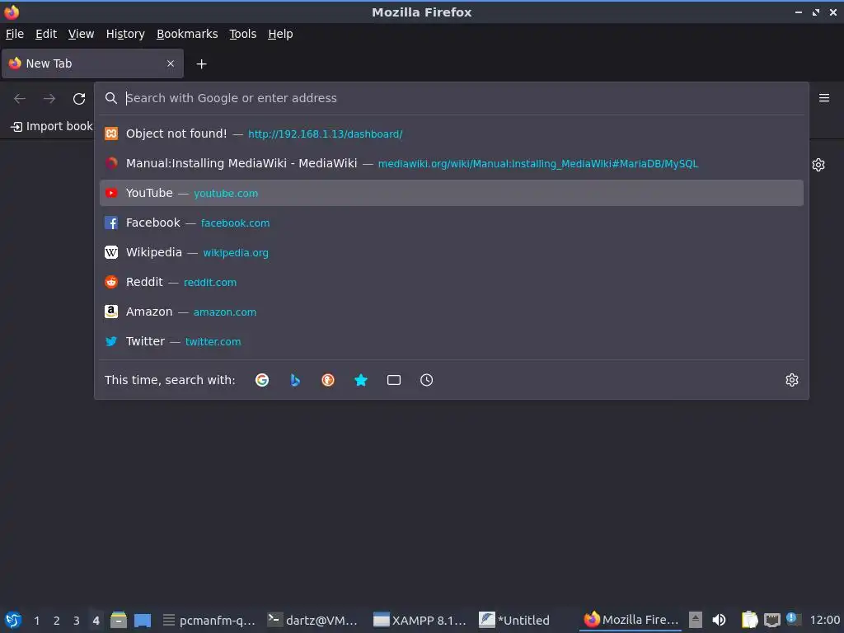This screenshot has height=633, width=844.
Task: Switch to Mozilla Firefox taskbar entry
Action: pyautogui.click(x=631, y=620)
